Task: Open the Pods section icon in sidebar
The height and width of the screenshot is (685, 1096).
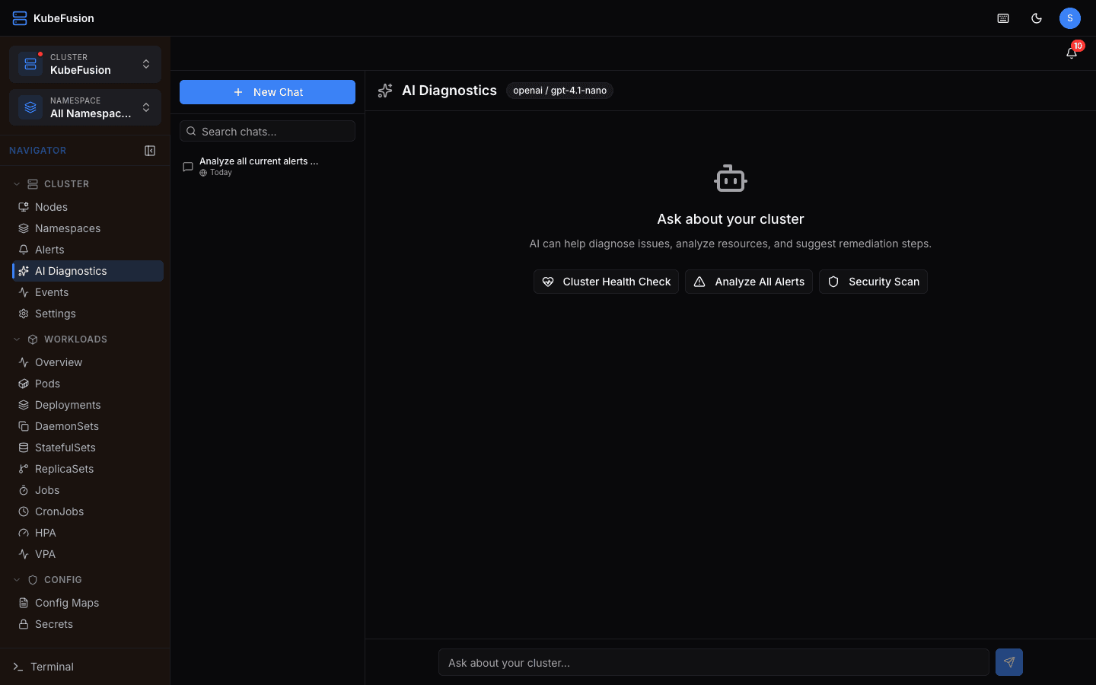Action: [x=23, y=384]
